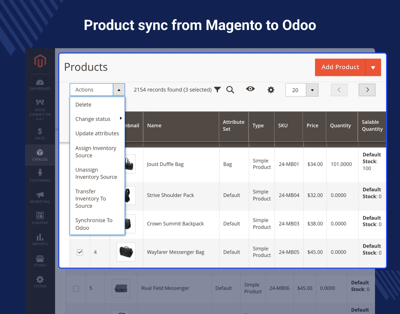Choose Delete from Actions menu
The height and width of the screenshot is (314, 400).
point(97,105)
